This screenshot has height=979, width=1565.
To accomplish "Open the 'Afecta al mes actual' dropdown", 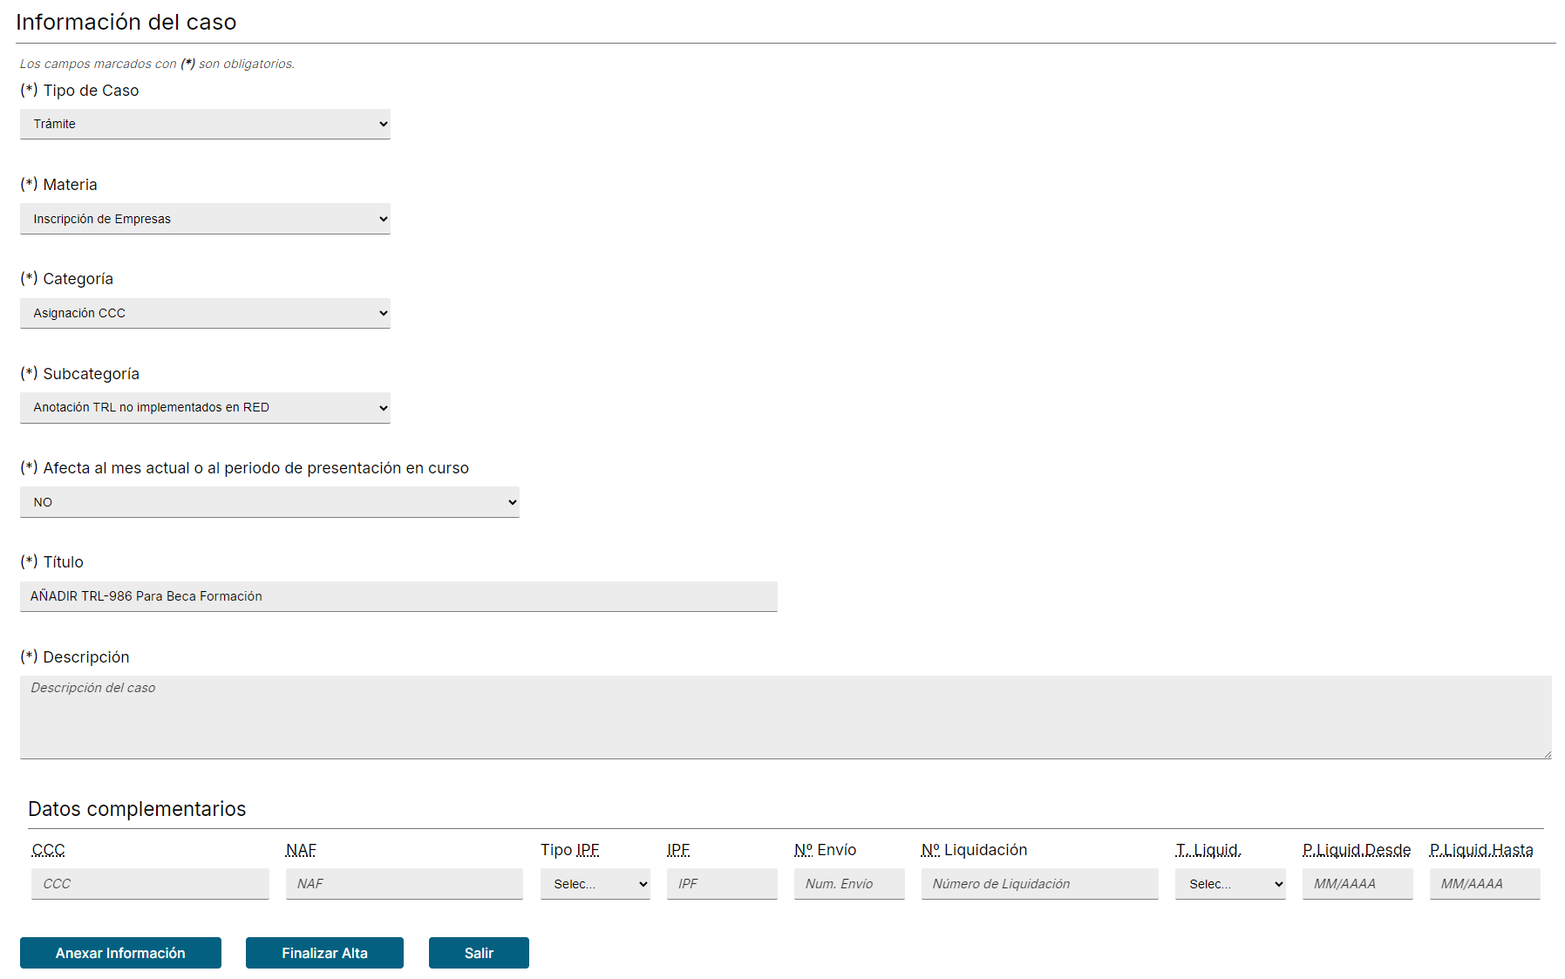I will (x=269, y=502).
